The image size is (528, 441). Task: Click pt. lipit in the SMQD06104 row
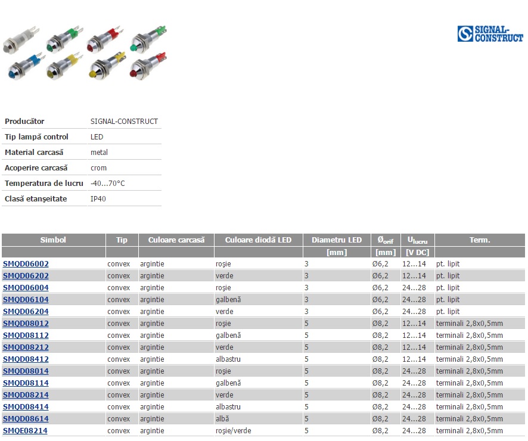[x=448, y=300]
